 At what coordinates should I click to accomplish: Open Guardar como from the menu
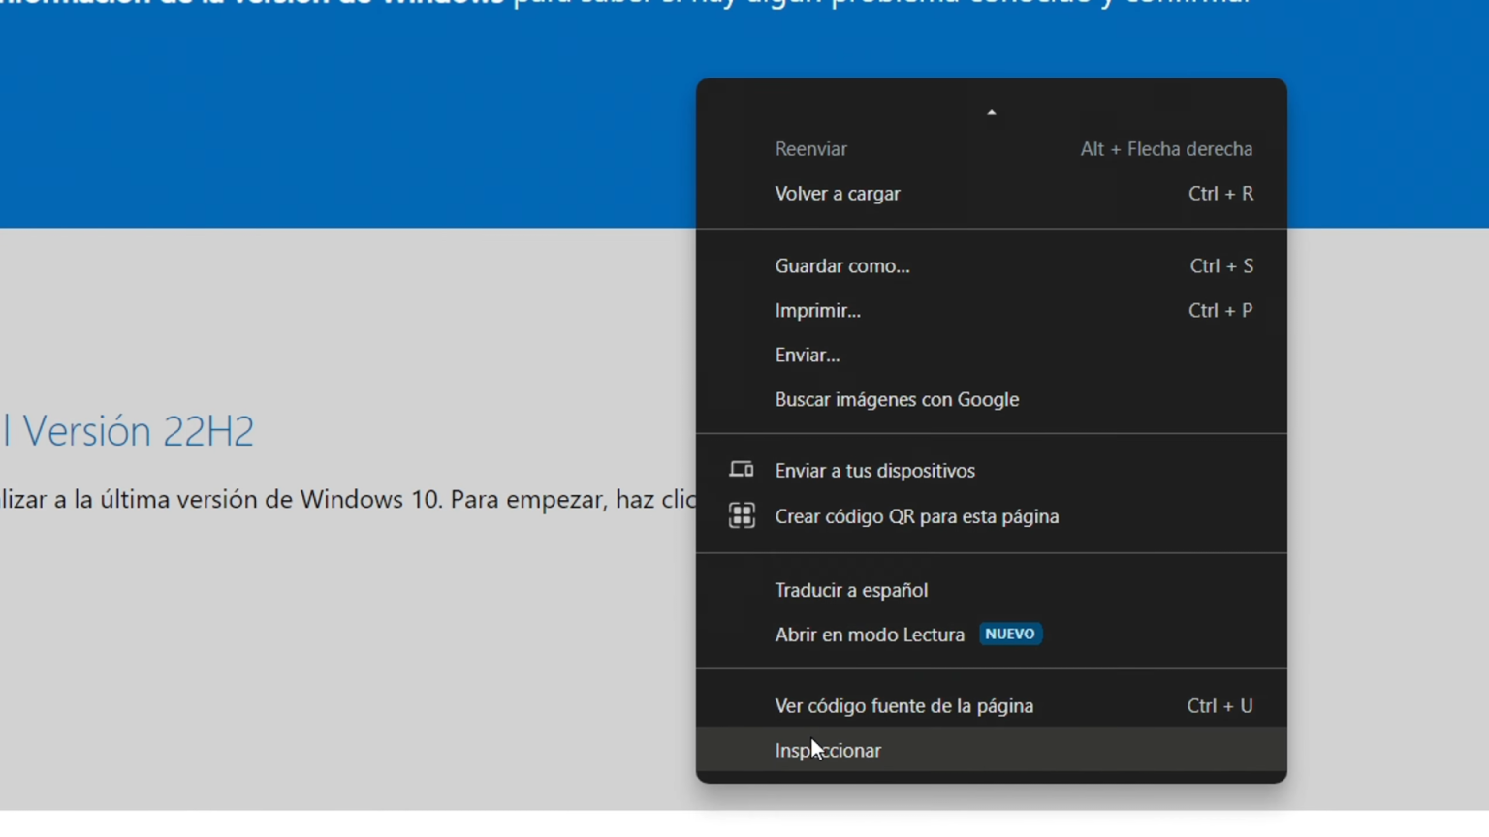tap(841, 265)
